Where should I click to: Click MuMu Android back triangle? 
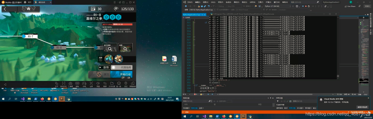click(5, 84)
